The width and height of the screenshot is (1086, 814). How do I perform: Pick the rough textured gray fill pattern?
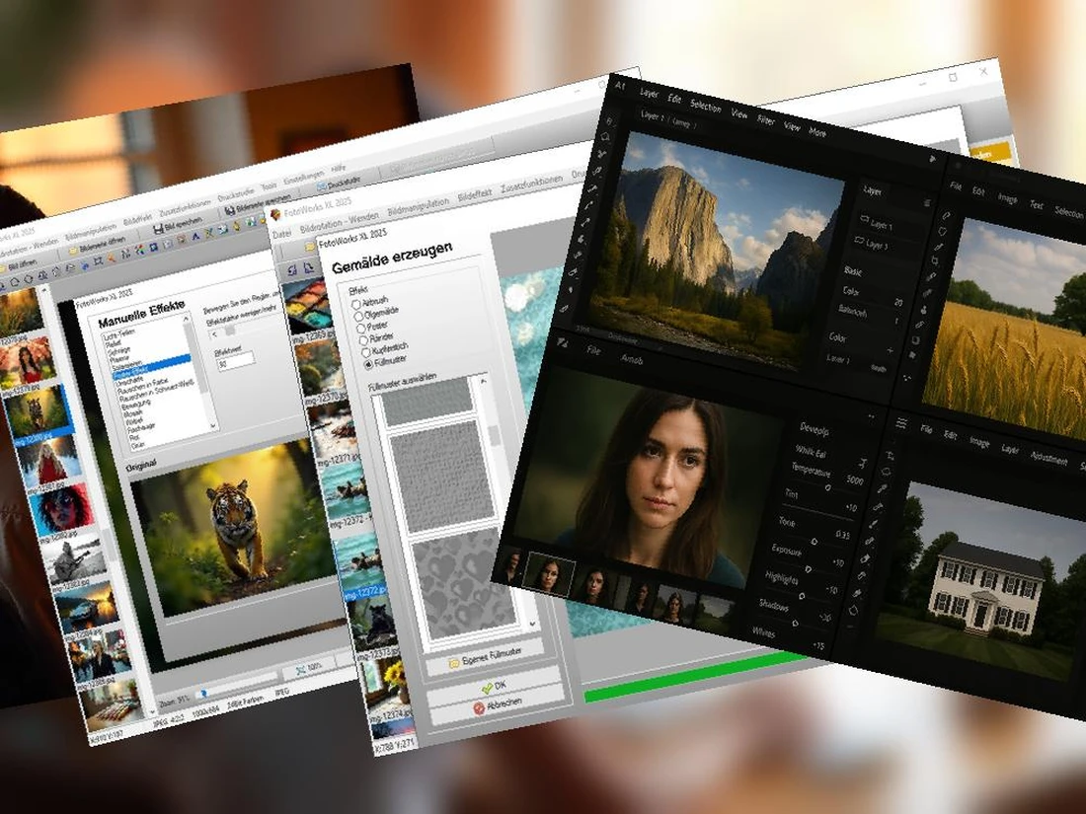coord(443,477)
